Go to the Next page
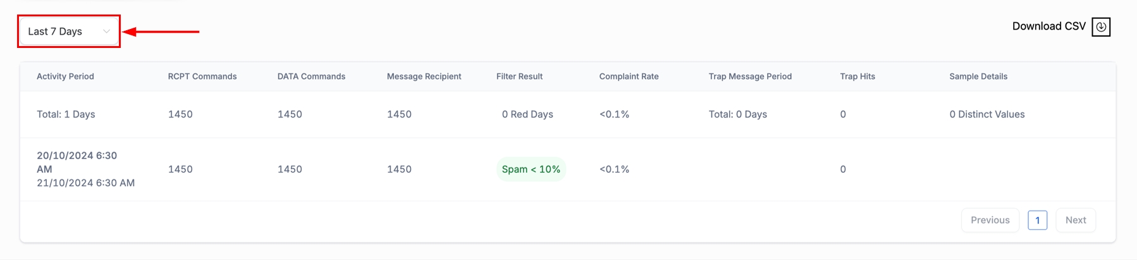 point(1075,220)
